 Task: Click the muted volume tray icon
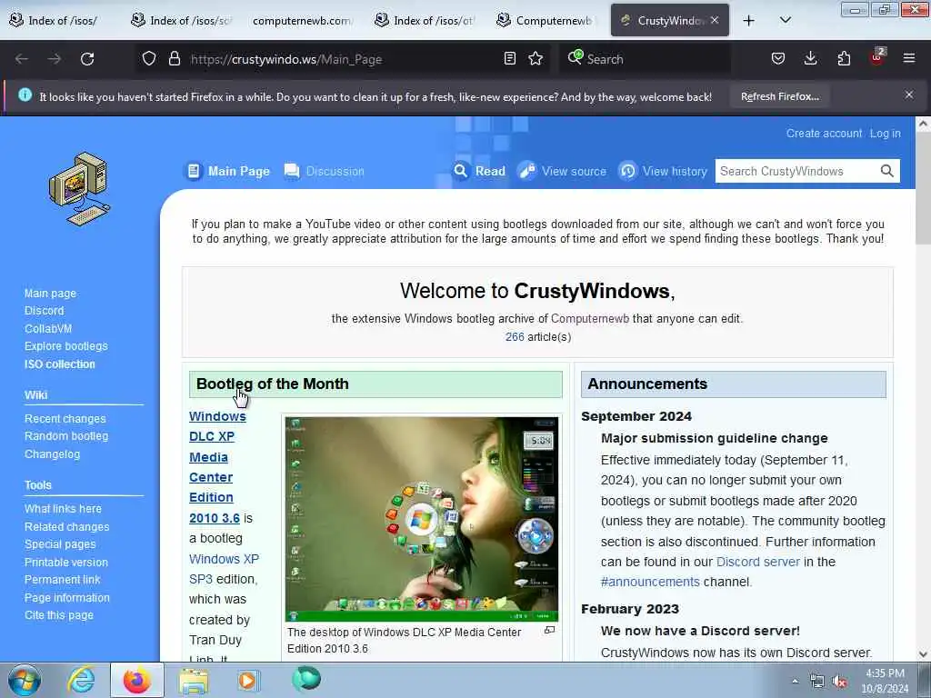click(839, 682)
